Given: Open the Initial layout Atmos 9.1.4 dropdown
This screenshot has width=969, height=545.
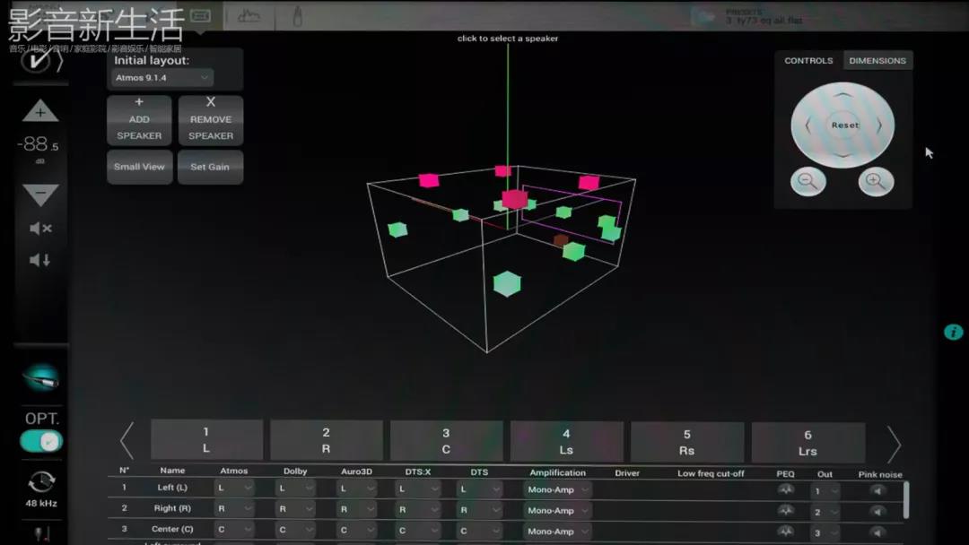Looking at the screenshot, I should coord(161,78).
